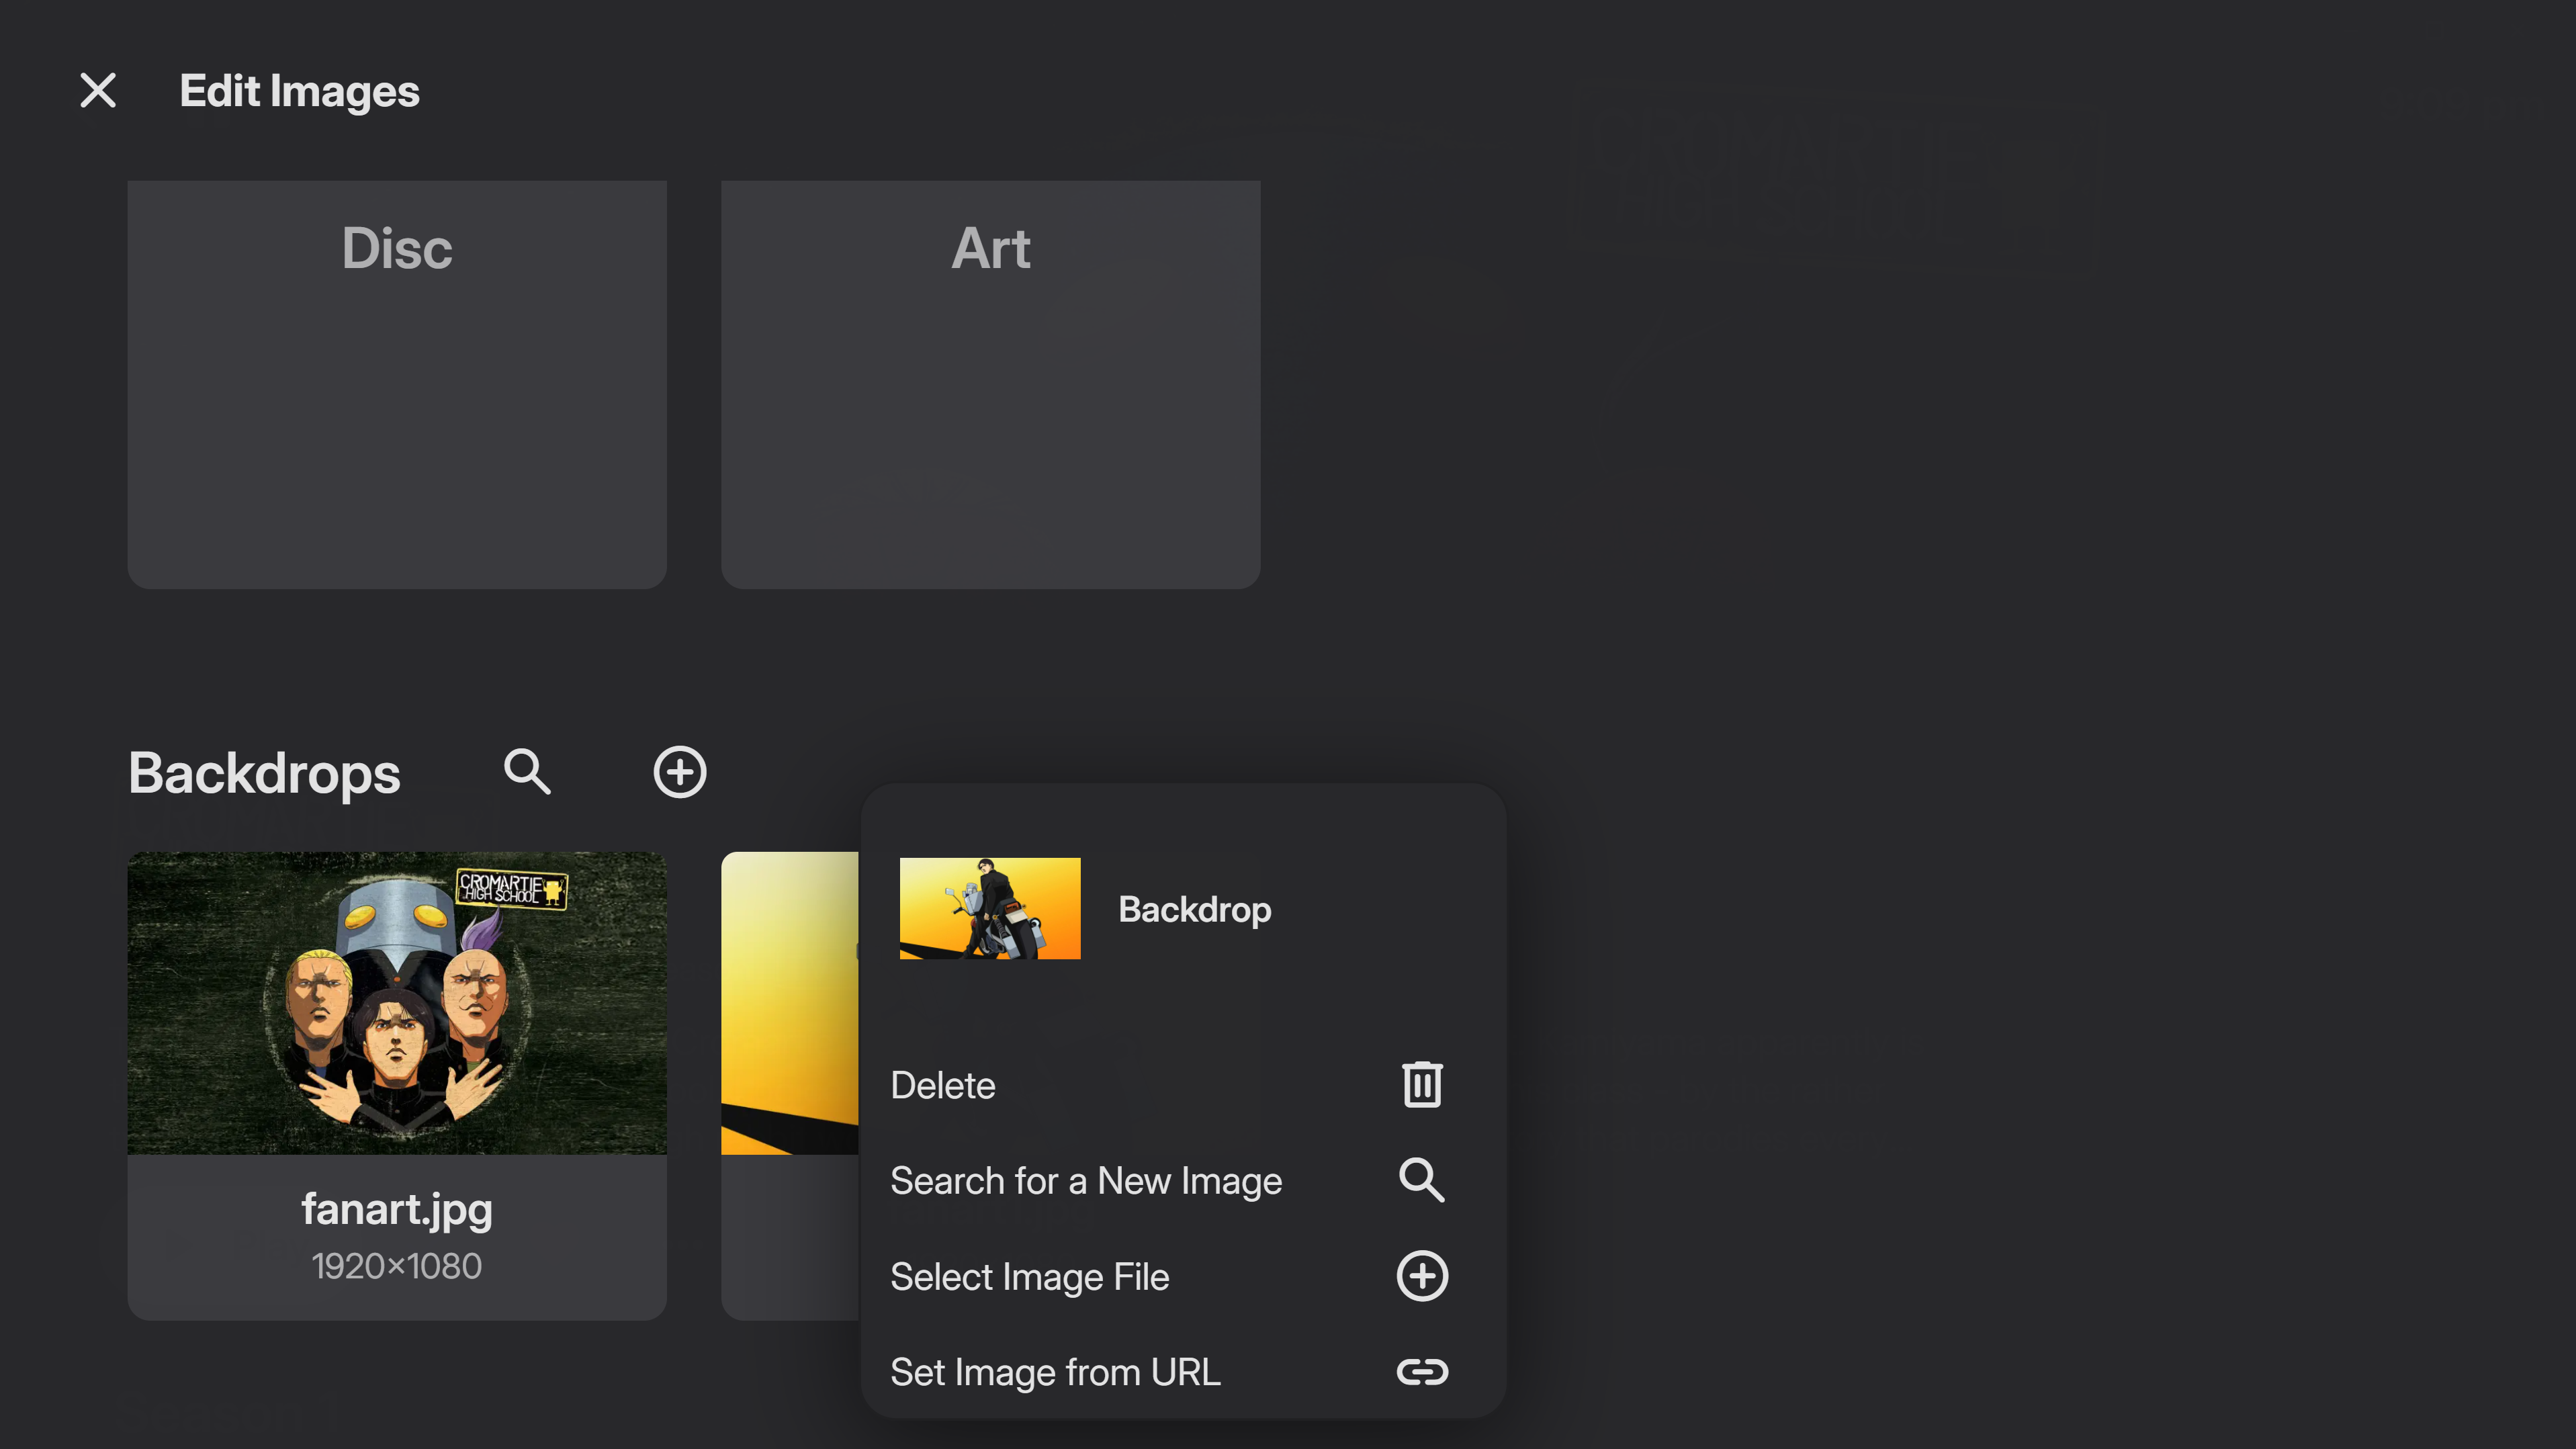
Task: Open the empty Disc image card
Action: [x=397, y=384]
